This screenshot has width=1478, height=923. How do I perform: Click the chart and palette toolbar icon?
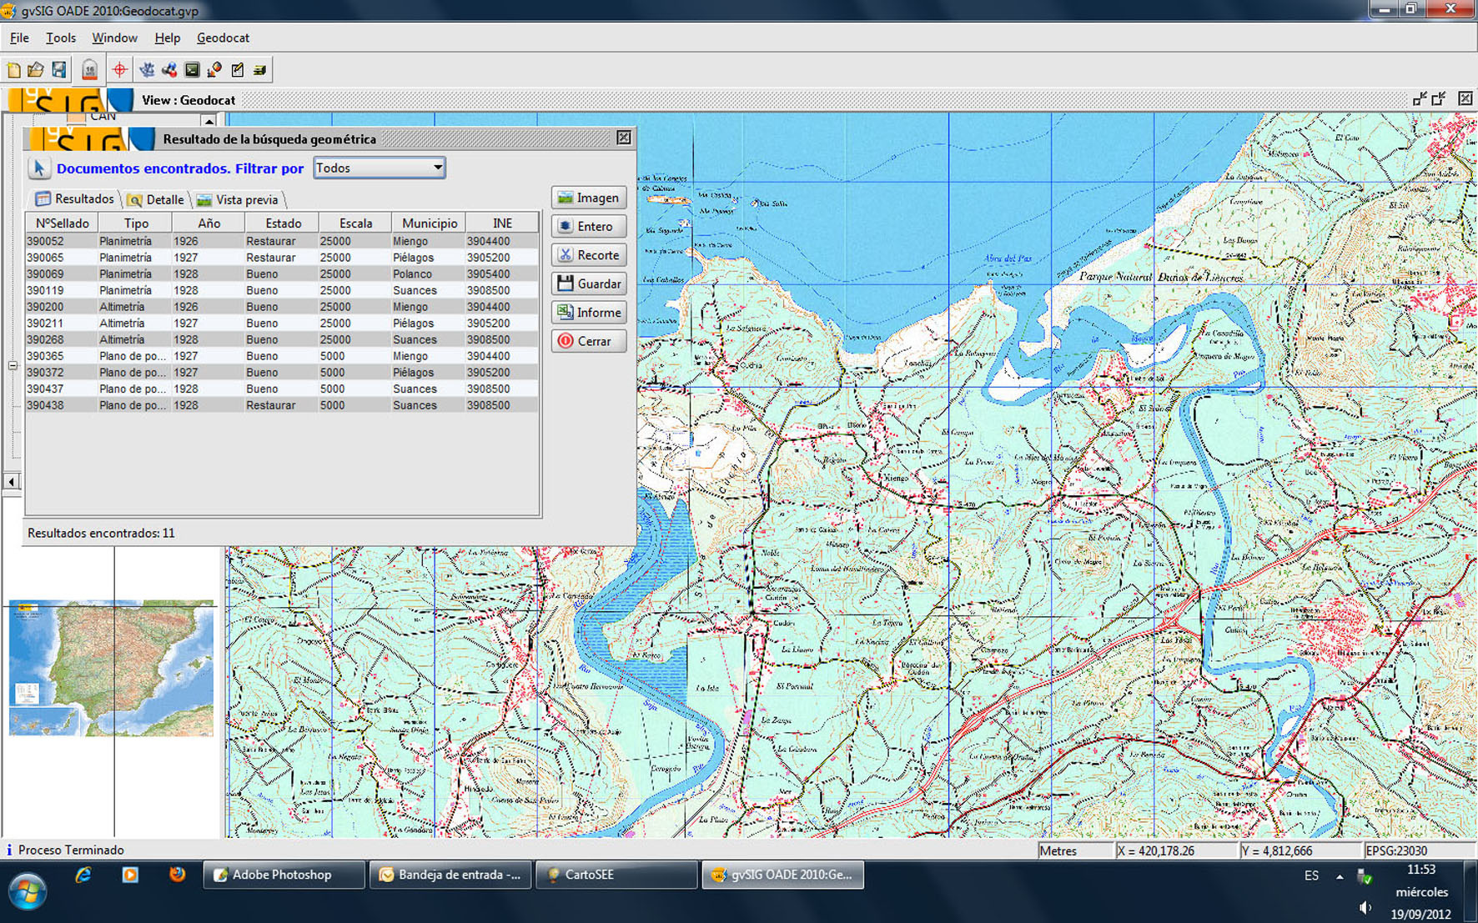click(214, 70)
